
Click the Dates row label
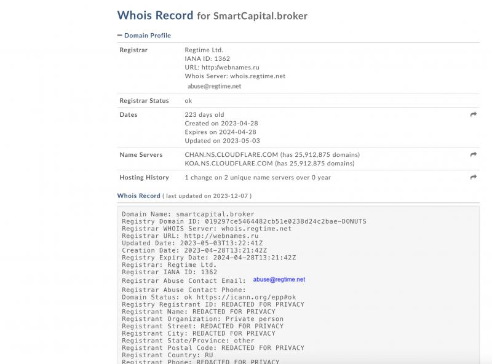(x=129, y=114)
